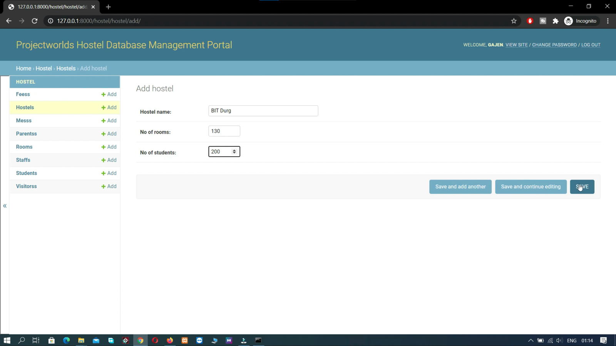
Task: Click the Add icon beside Rooms
Action: pos(109,147)
